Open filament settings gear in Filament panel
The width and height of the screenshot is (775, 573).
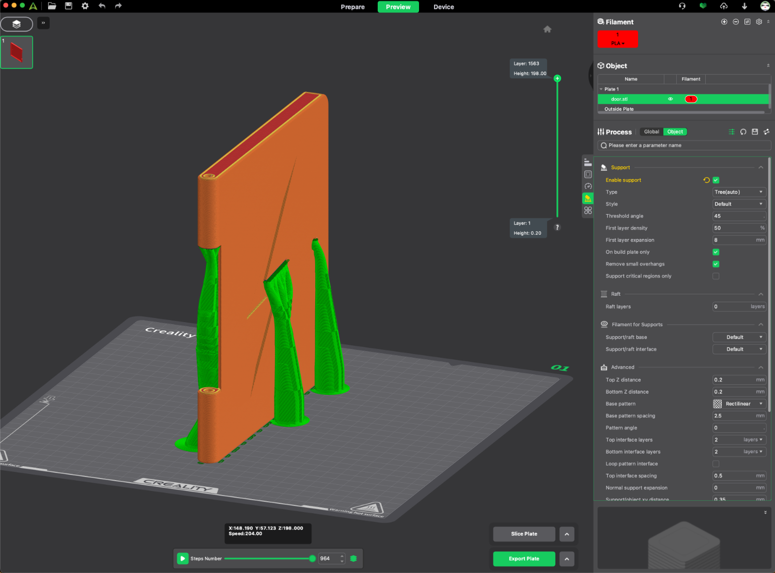coord(759,22)
